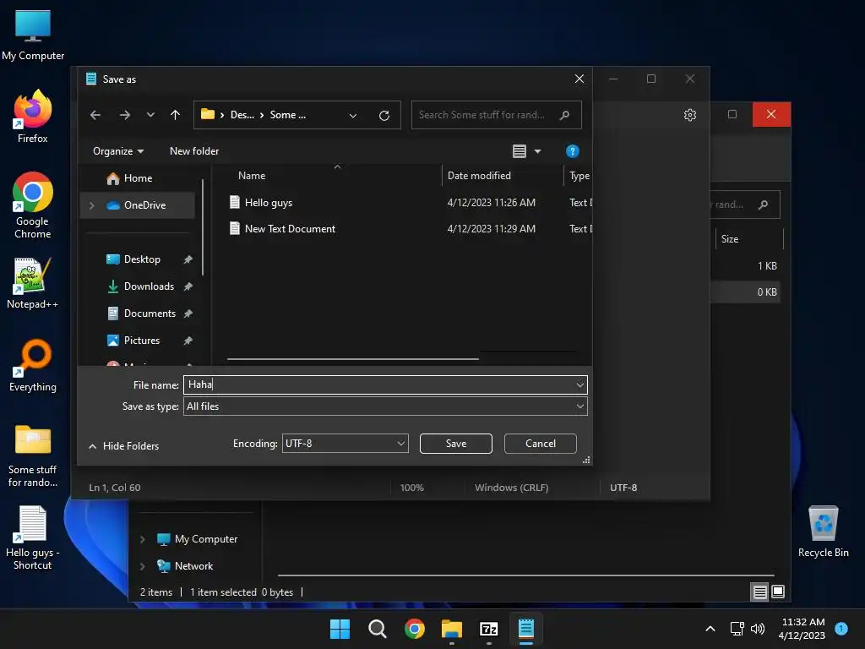Expand Network in File Explorer tree
Image resolution: width=865 pixels, height=649 pixels.
[142, 566]
